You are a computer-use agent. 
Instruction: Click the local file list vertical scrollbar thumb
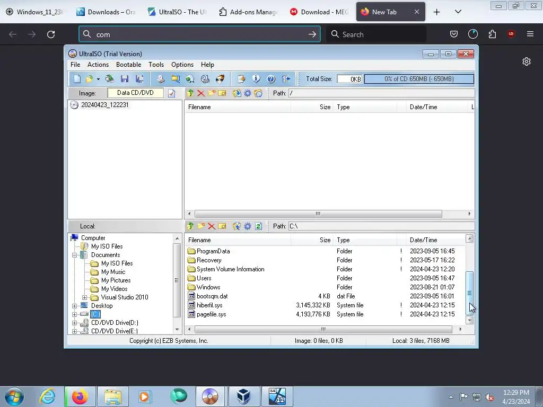[x=470, y=293]
